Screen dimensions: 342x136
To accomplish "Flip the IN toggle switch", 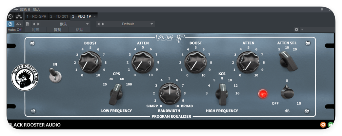I will (x=55, y=75).
